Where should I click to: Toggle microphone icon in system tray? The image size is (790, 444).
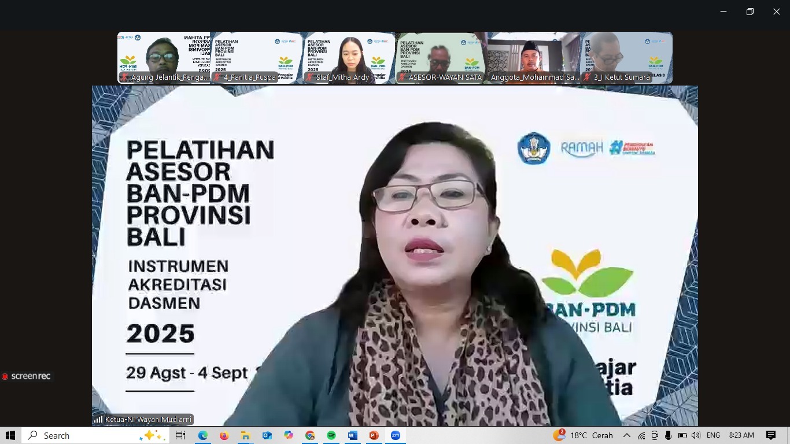click(x=668, y=435)
